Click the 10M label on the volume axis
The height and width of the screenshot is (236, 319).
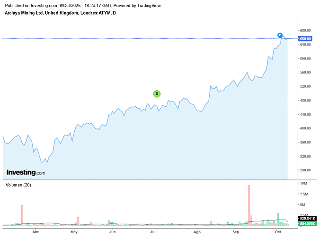click(x=303, y=183)
